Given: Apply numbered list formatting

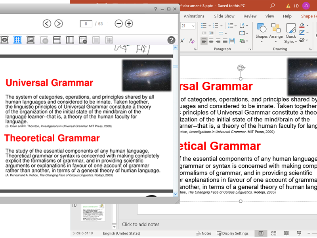Looking at the screenshot, I should [x=216, y=25].
